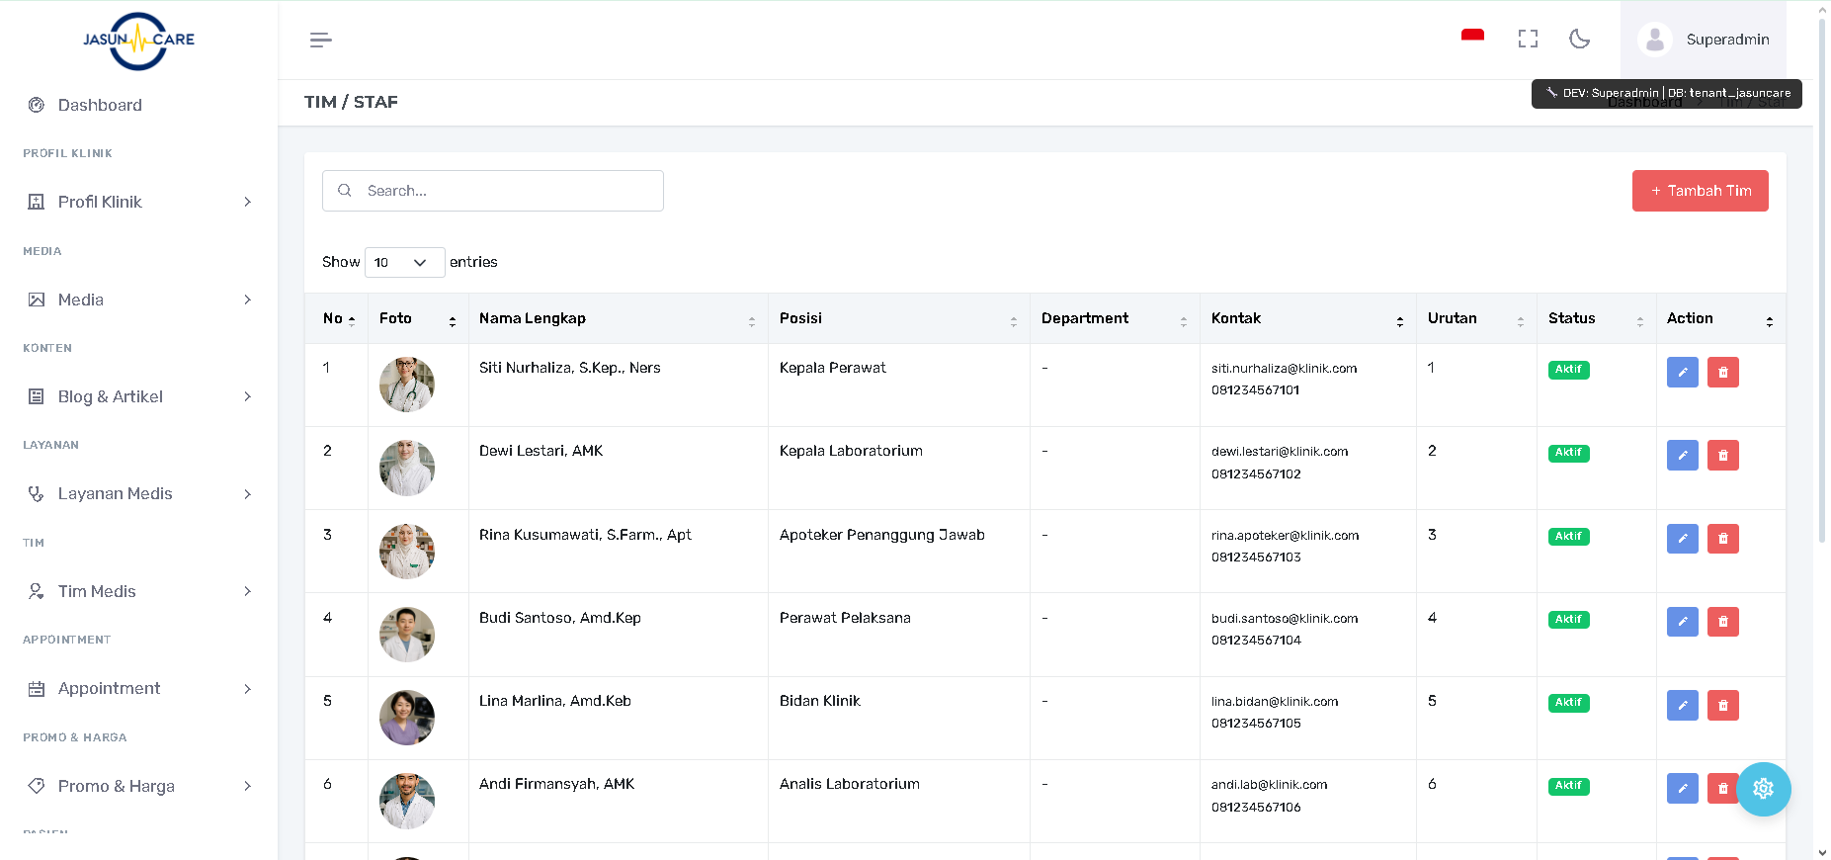Screen dimensions: 1831x860
Task: Expand the Tim Medis sidebar section
Action: coord(138,591)
